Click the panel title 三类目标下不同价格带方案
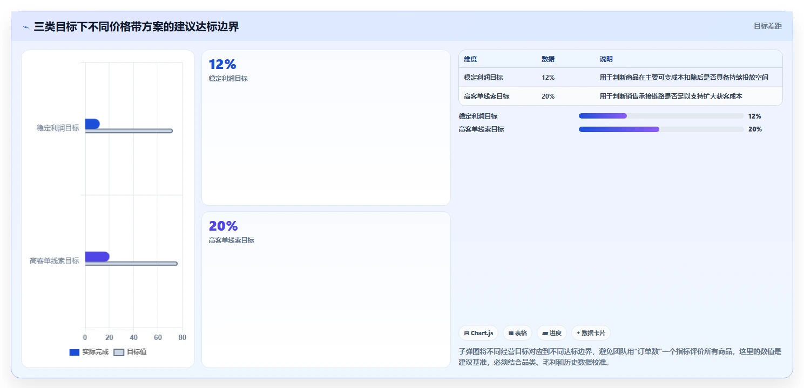The width and height of the screenshot is (804, 388). click(136, 26)
